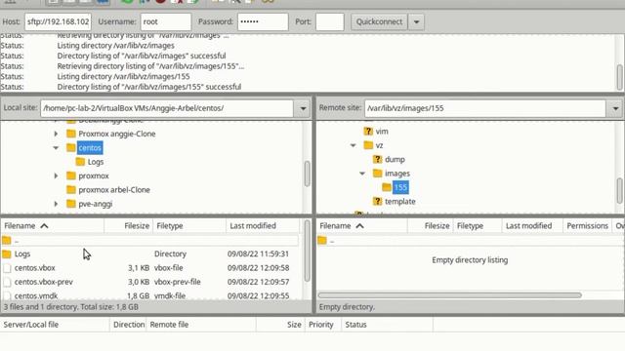Click the Remote site path field

pos(485,108)
